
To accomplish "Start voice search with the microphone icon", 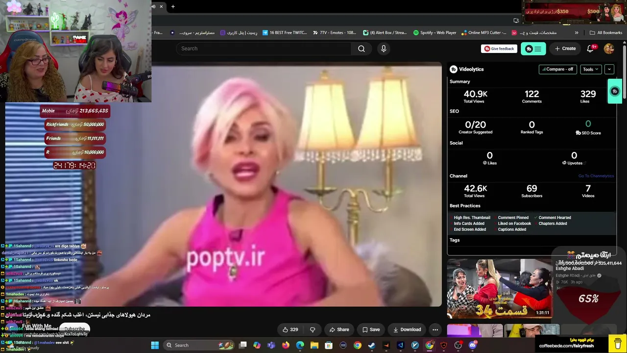I will pyautogui.click(x=384, y=49).
